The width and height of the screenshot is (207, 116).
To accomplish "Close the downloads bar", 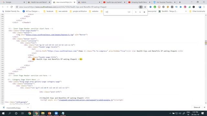I will (204, 107).
